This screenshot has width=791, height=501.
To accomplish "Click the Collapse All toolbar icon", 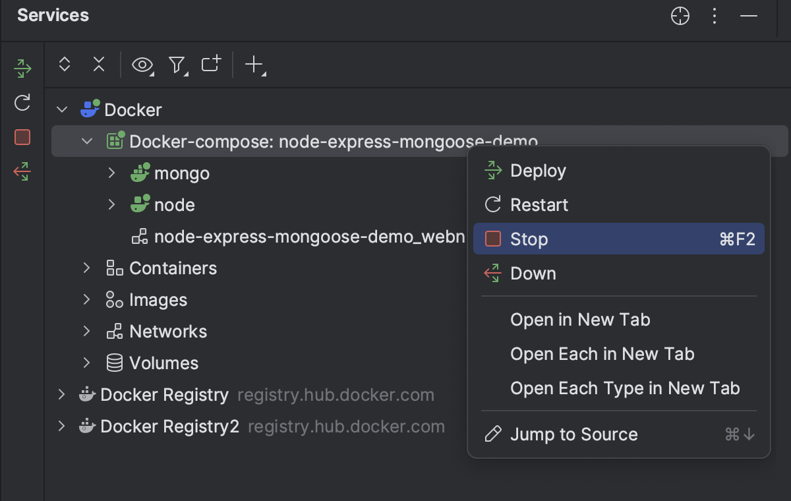I will click(99, 64).
